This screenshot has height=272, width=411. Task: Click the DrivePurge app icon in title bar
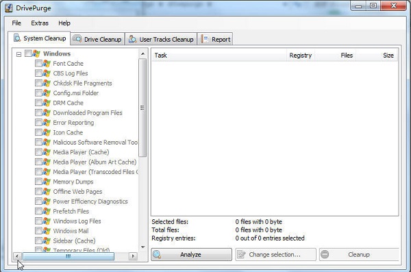[x=9, y=8]
